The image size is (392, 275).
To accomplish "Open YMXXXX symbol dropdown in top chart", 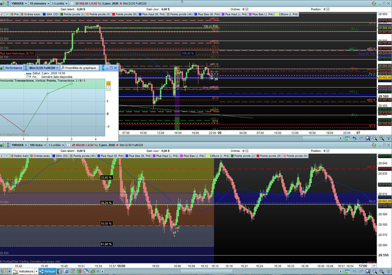I will tap(19, 3).
